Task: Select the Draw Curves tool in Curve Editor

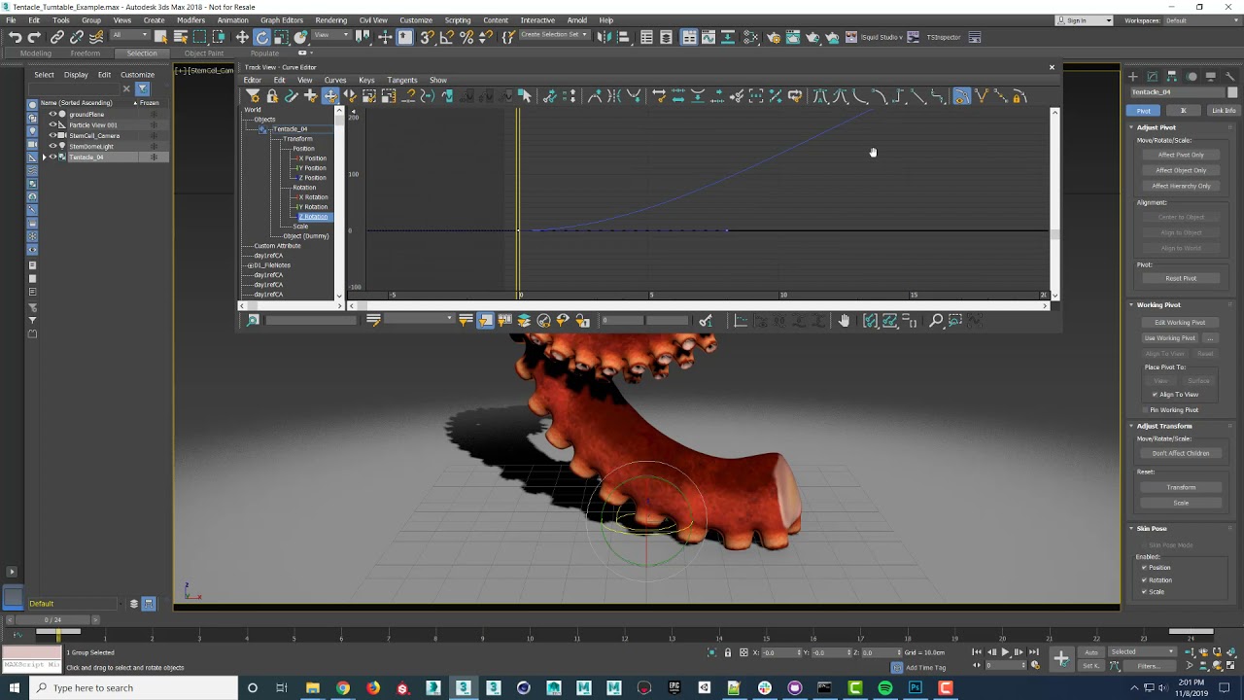Action: pos(292,95)
